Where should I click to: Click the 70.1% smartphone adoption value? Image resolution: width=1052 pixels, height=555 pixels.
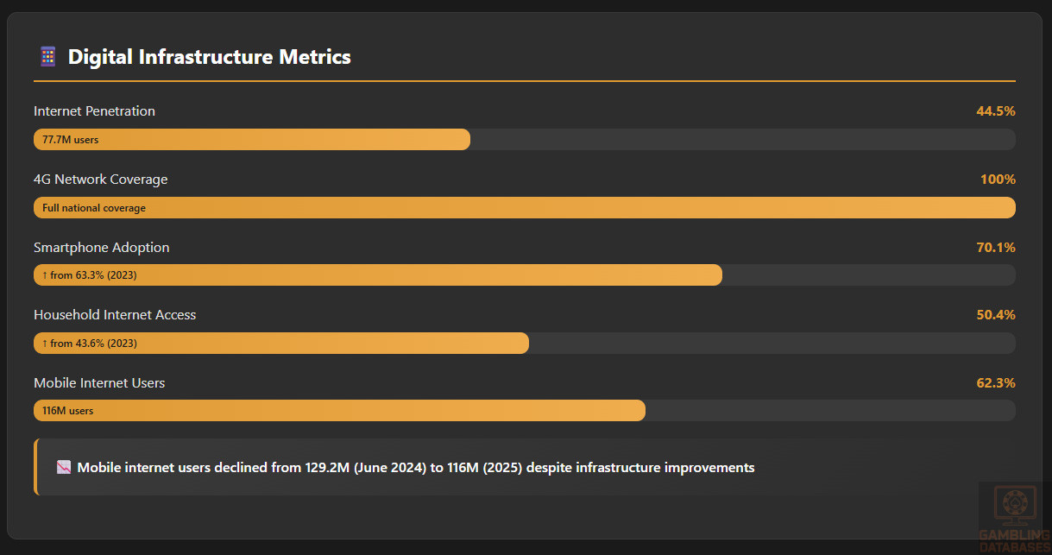tap(995, 248)
